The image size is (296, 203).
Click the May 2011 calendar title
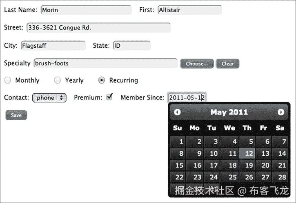pyautogui.click(x=229, y=112)
